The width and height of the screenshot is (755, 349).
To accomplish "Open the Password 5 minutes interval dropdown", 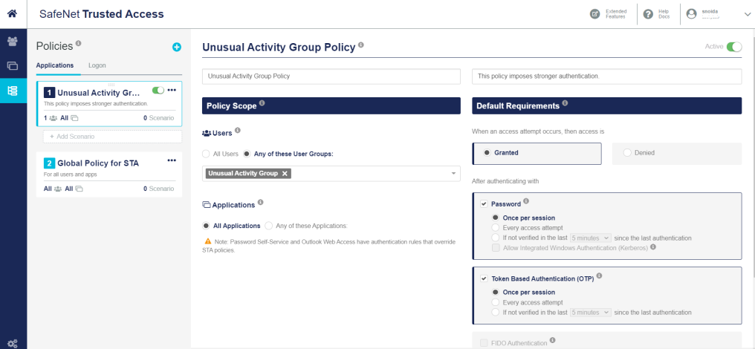I will click(x=590, y=238).
